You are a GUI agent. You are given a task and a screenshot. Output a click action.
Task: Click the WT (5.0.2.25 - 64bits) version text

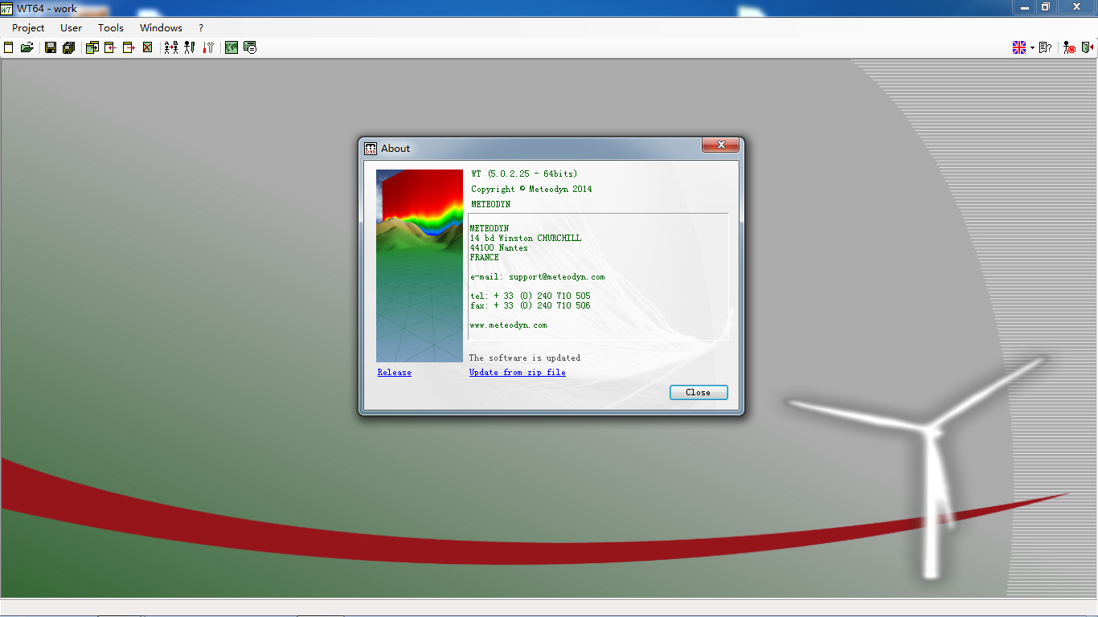524,174
